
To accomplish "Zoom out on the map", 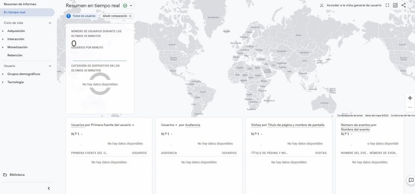I will pyautogui.click(x=410, y=107).
